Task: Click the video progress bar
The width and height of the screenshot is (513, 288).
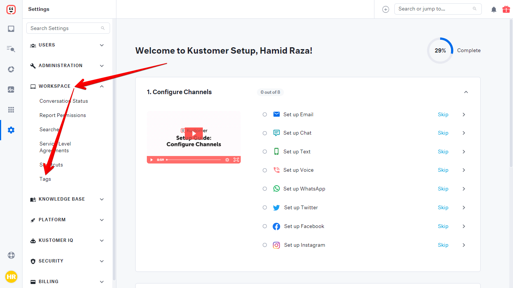Action: point(194,160)
